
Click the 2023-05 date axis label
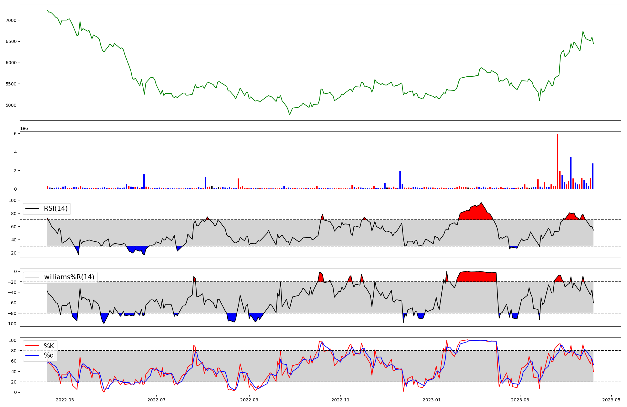coord(612,400)
